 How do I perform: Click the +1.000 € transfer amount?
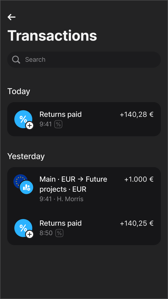(139, 179)
